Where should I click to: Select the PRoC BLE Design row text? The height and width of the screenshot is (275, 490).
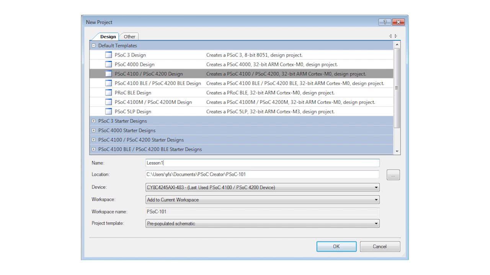point(133,93)
